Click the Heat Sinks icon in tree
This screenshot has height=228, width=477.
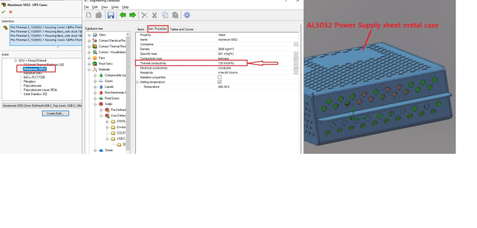pyautogui.click(x=95, y=64)
